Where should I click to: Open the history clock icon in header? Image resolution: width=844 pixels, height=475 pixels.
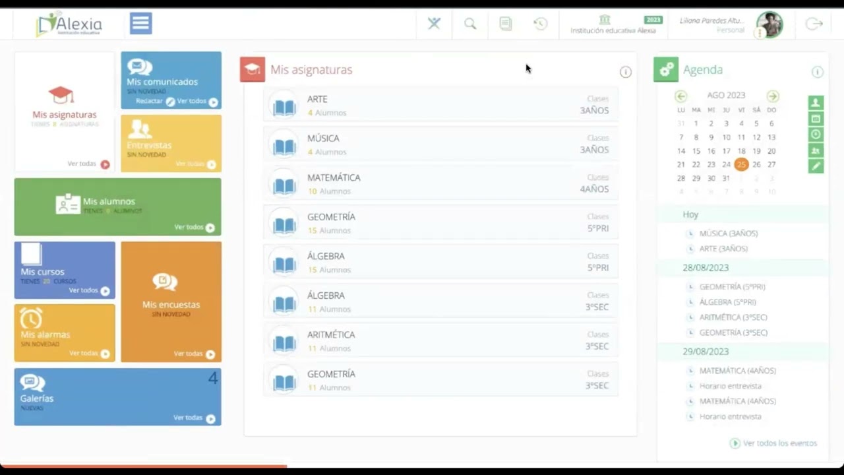(541, 24)
